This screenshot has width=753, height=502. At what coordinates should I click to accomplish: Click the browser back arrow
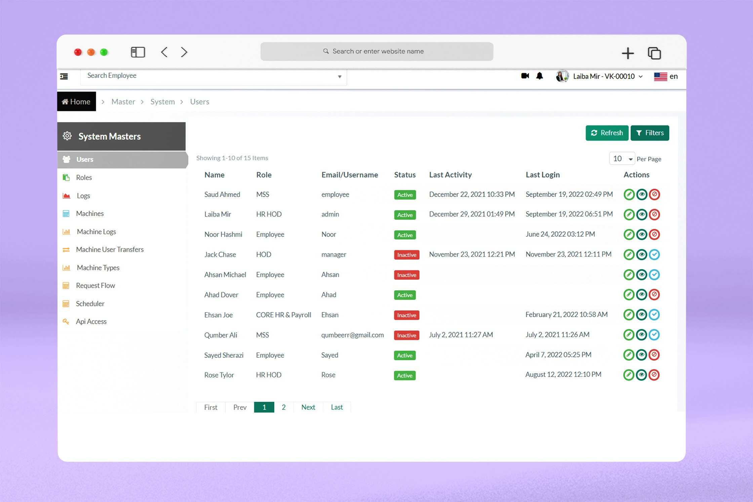[x=164, y=52]
